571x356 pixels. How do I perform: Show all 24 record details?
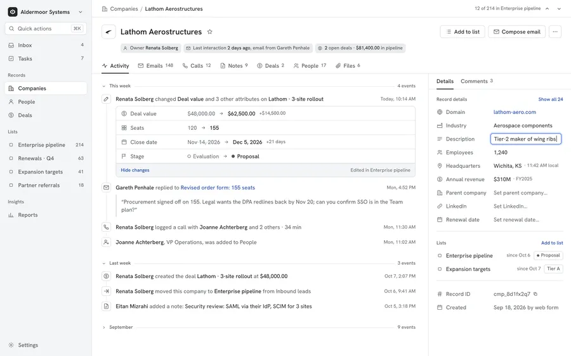pos(551,99)
